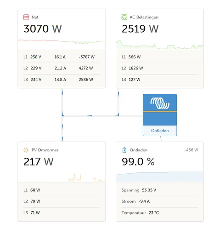
Task: Select Net L1 voltage 238 V
Action: [36, 57]
